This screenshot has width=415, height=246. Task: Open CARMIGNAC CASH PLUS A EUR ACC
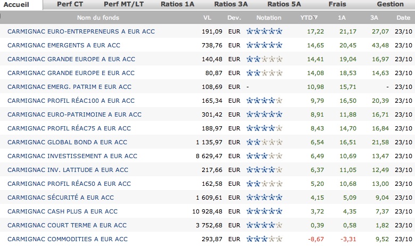[x=62, y=211]
